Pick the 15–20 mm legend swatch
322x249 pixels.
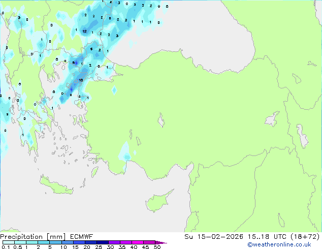pyautogui.click(x=79, y=242)
